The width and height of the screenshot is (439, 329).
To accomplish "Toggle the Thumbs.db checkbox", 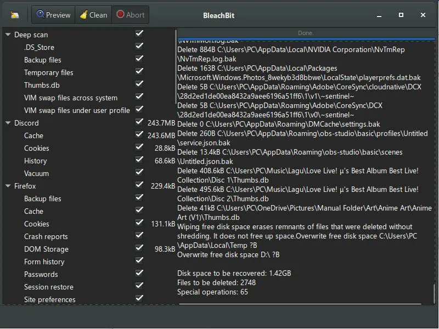I will point(139,84).
